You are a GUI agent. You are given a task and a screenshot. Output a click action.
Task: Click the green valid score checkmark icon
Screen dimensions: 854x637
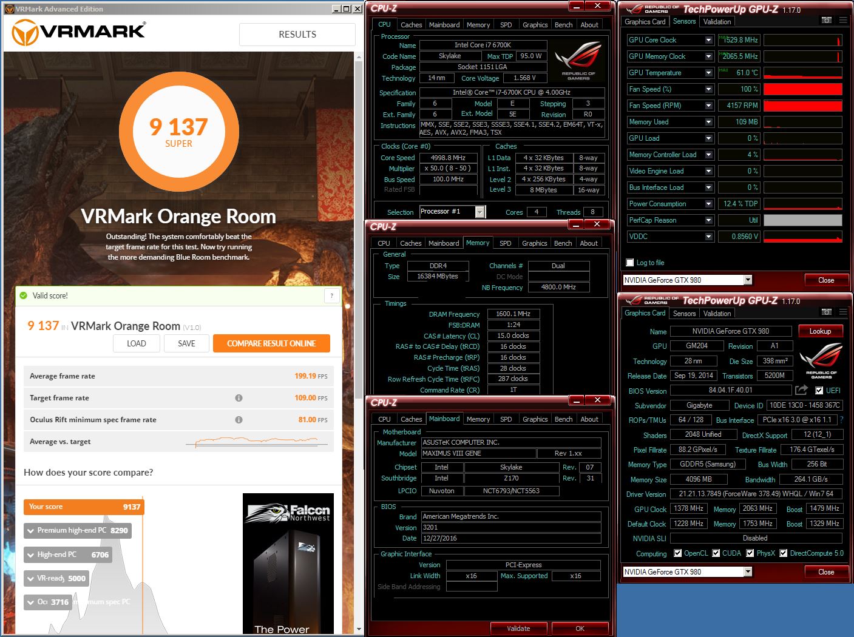pos(24,295)
